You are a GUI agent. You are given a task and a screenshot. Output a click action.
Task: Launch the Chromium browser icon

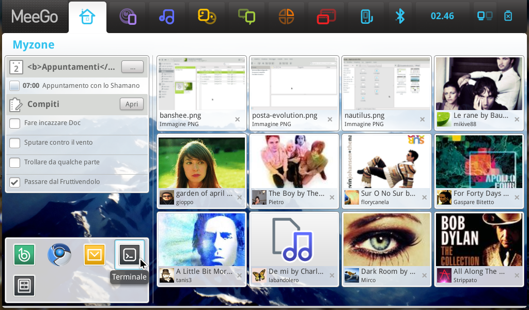59,255
